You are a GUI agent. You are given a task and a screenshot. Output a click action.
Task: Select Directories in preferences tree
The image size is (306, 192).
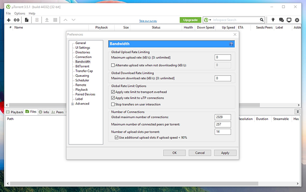pyautogui.click(x=83, y=52)
